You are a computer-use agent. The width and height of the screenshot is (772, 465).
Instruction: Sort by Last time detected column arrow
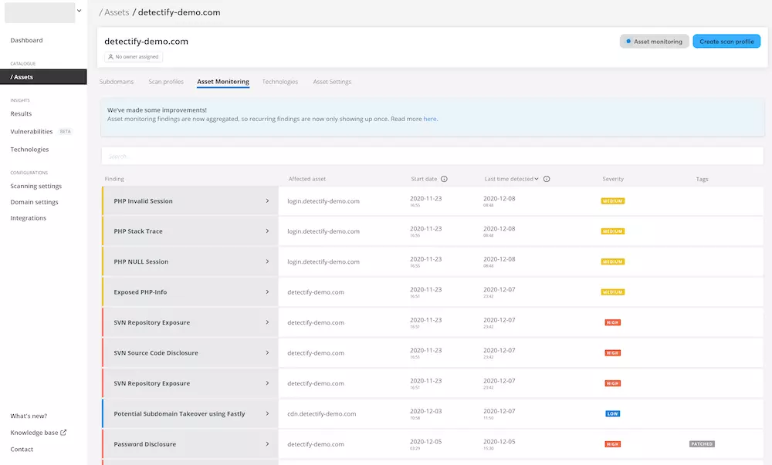pyautogui.click(x=536, y=179)
